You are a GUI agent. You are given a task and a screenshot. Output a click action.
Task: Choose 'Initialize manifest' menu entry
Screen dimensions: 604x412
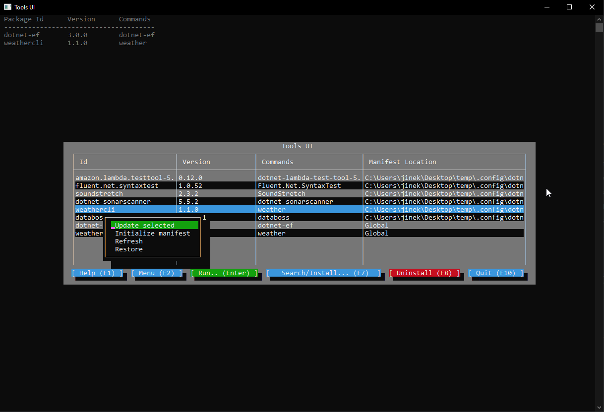tap(152, 233)
